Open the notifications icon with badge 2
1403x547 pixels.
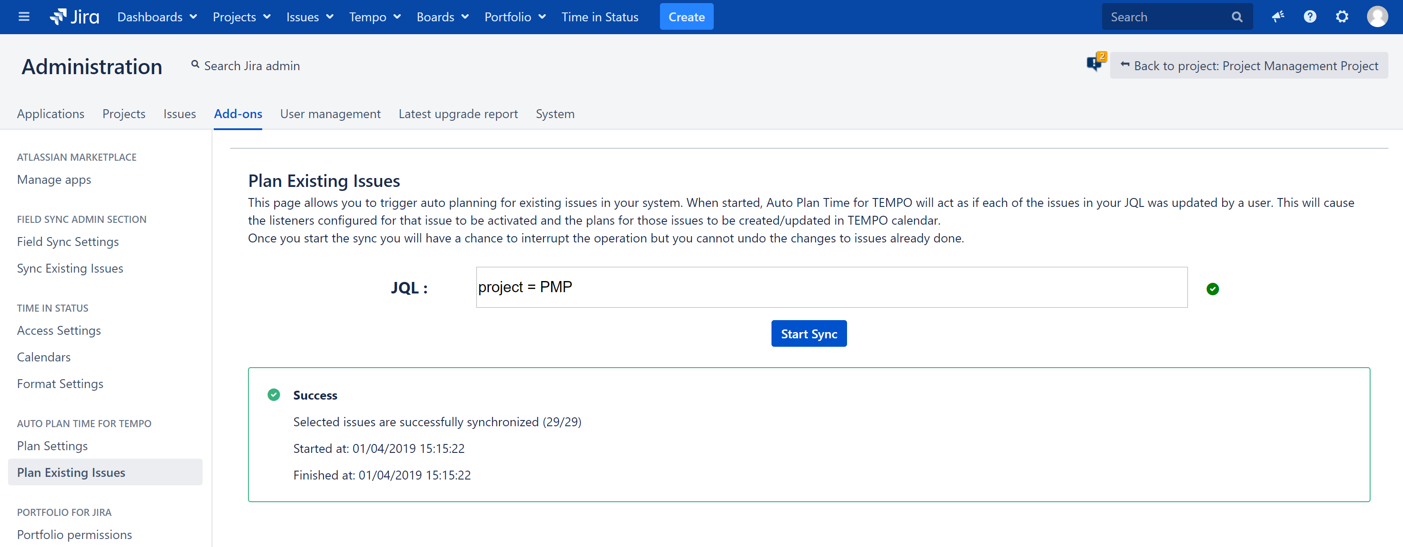(x=1095, y=63)
